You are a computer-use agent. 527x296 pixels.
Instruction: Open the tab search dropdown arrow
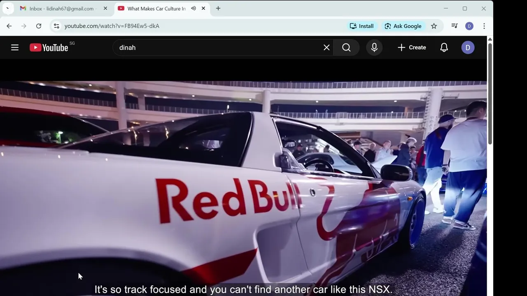(x=8, y=9)
